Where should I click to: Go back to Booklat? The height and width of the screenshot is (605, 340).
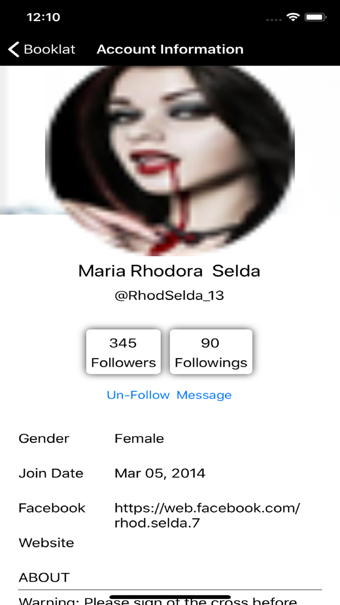pyautogui.click(x=42, y=49)
